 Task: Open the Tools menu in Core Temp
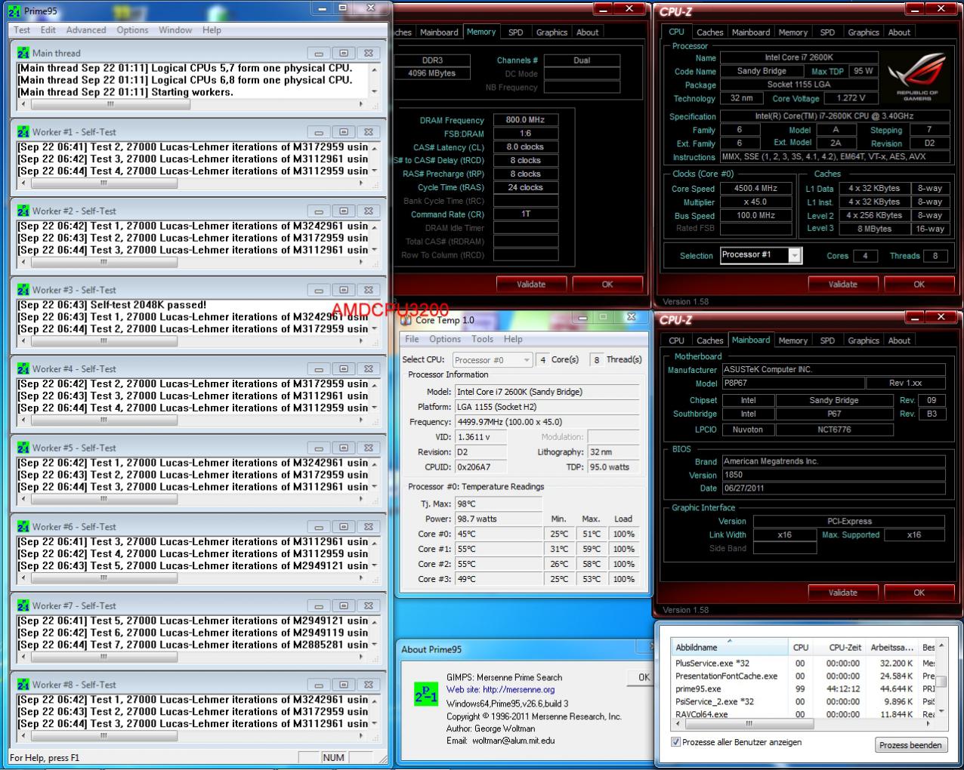(x=482, y=339)
